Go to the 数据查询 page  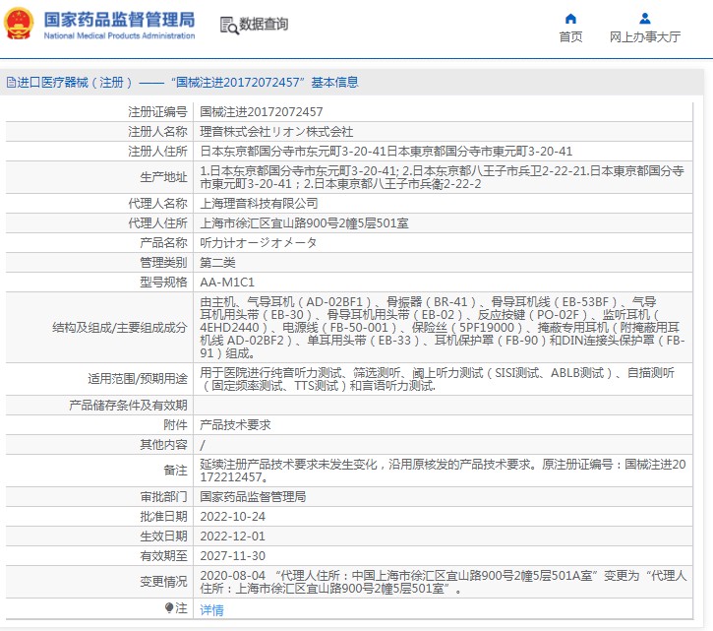(x=264, y=25)
